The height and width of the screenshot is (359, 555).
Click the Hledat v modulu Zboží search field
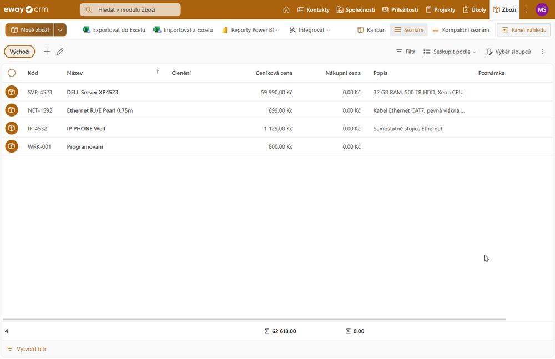(130, 9)
